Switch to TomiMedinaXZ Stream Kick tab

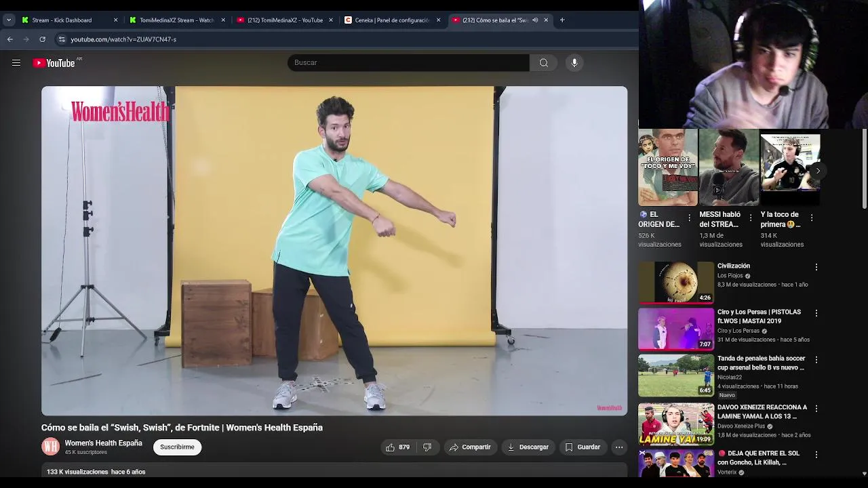click(x=176, y=20)
